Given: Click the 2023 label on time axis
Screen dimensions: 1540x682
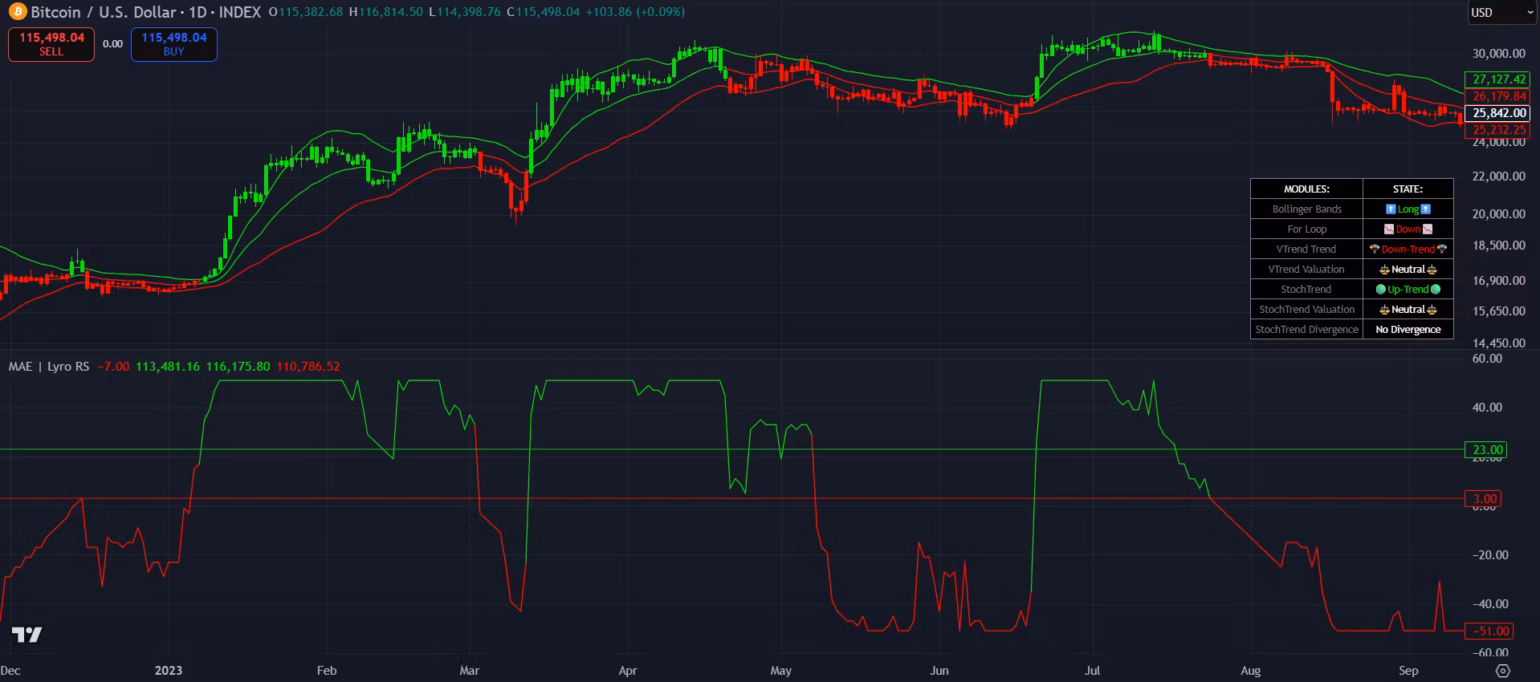Looking at the screenshot, I should [x=169, y=671].
